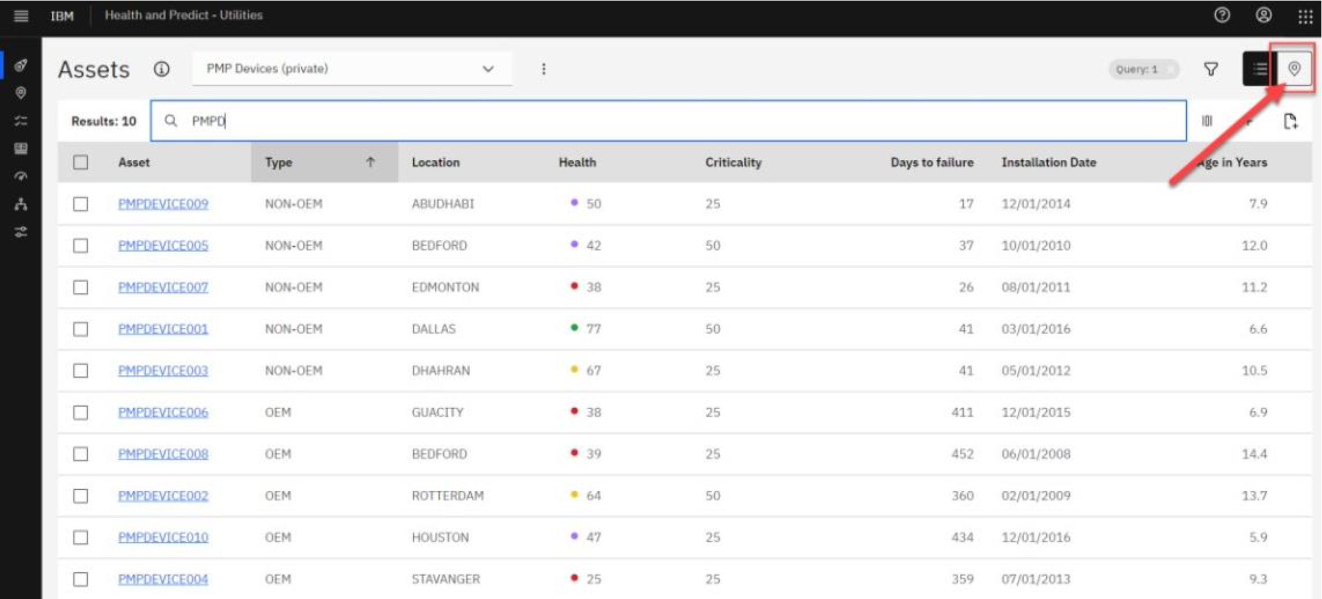The width and height of the screenshot is (1322, 599).
Task: Check the box for PMPDEVICE004
Action: point(81,579)
